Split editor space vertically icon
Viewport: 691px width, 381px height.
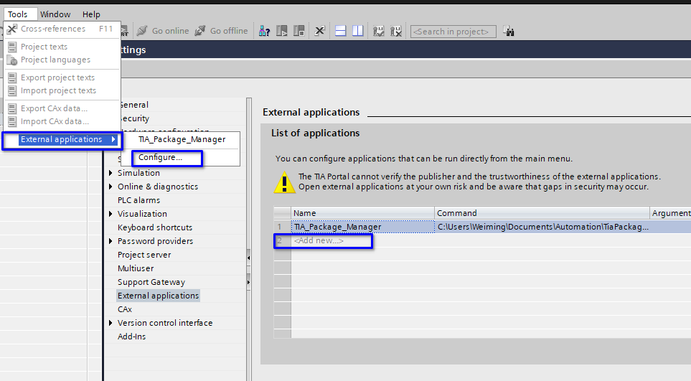pos(358,31)
